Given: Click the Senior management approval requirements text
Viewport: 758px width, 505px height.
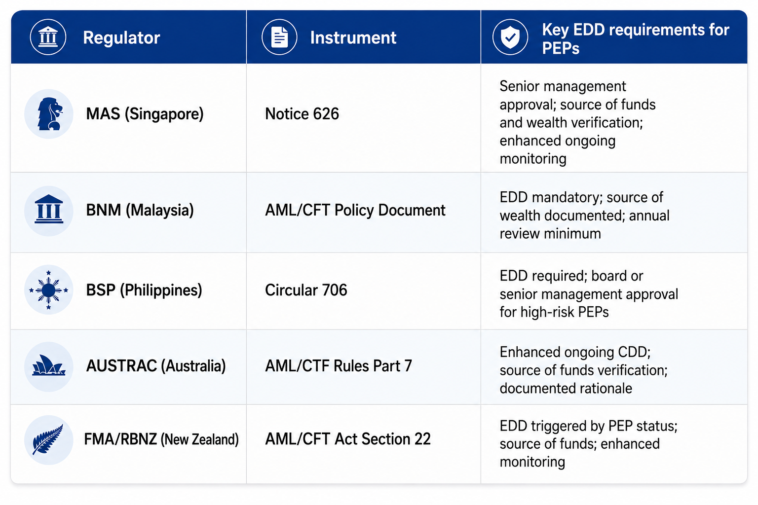Looking at the screenshot, I should 577,122.
